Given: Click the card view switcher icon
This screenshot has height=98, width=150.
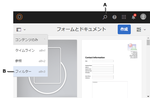Looking at the screenshot, I should click(x=139, y=30).
